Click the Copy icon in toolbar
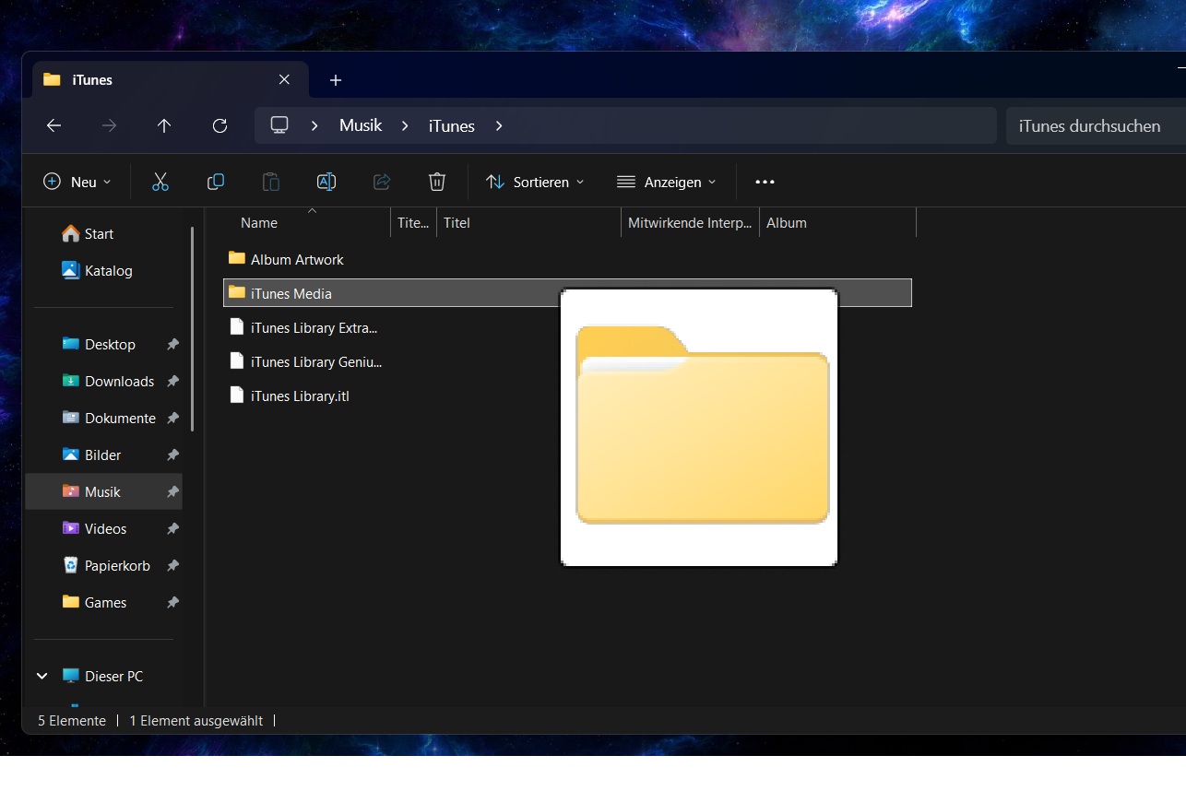Screen dimensions: 1186x791 216,182
